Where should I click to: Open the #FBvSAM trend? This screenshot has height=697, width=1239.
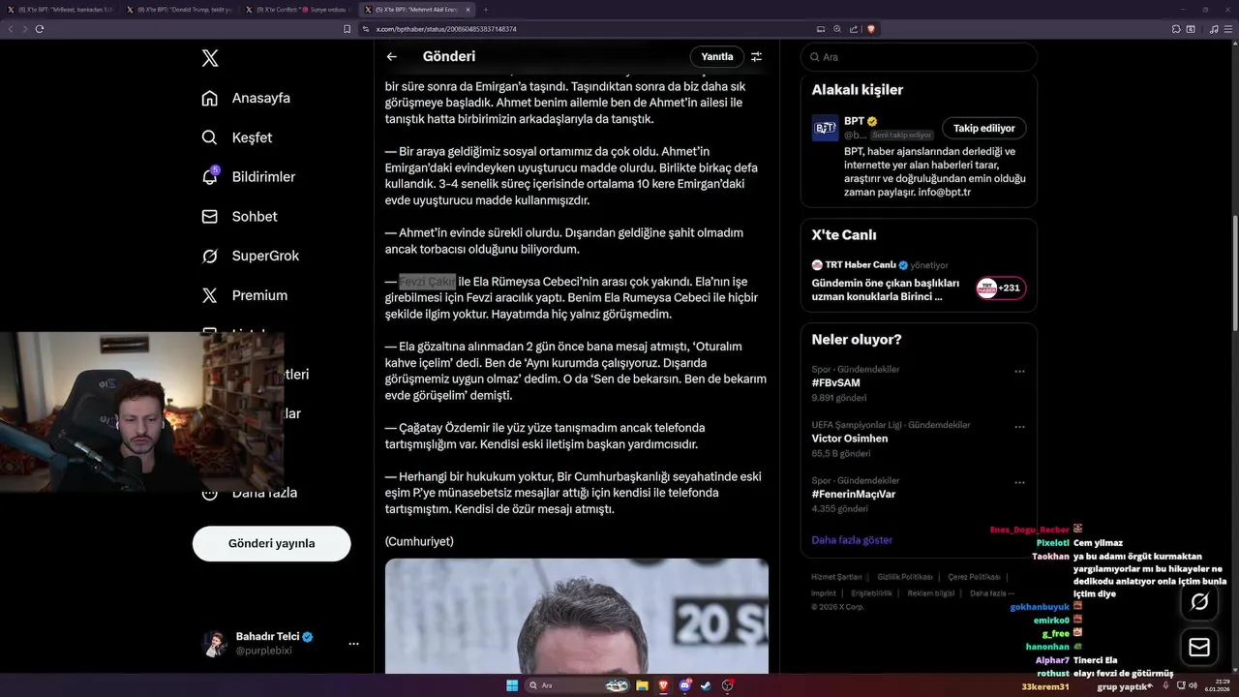coord(835,382)
